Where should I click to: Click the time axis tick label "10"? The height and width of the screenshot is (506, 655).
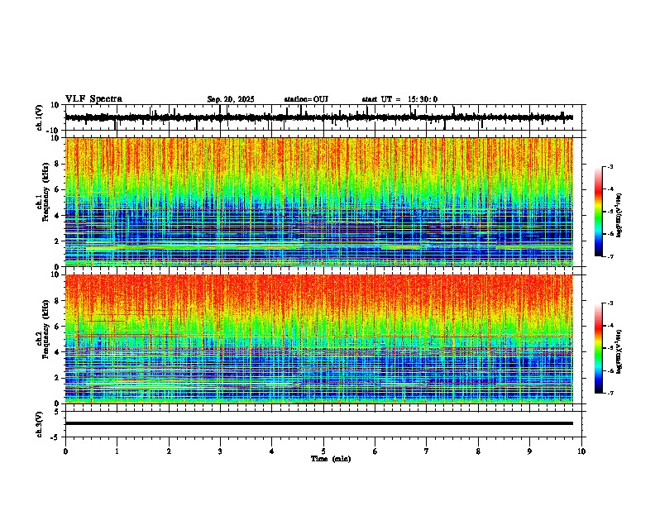pyautogui.click(x=581, y=451)
